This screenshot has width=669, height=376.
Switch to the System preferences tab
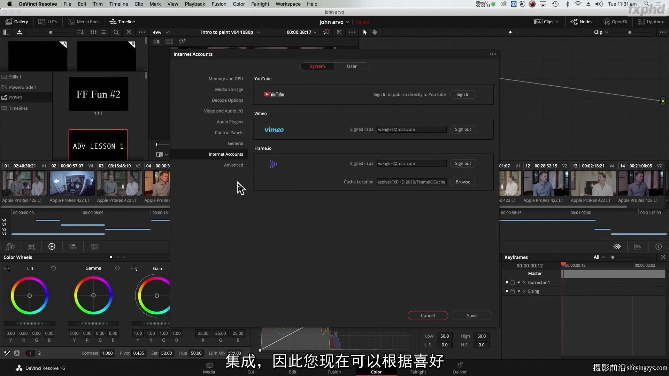(x=317, y=66)
